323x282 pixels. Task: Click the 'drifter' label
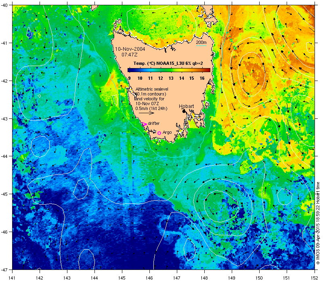click(154, 123)
